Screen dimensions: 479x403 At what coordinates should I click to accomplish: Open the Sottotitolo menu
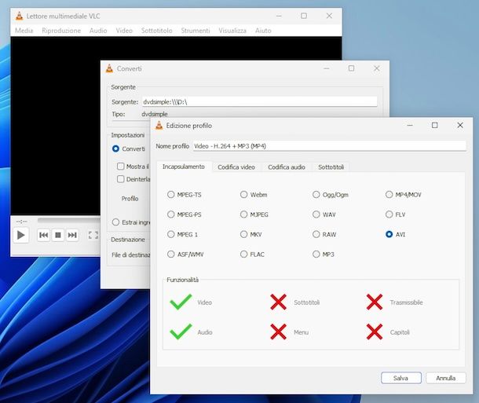[x=157, y=31]
